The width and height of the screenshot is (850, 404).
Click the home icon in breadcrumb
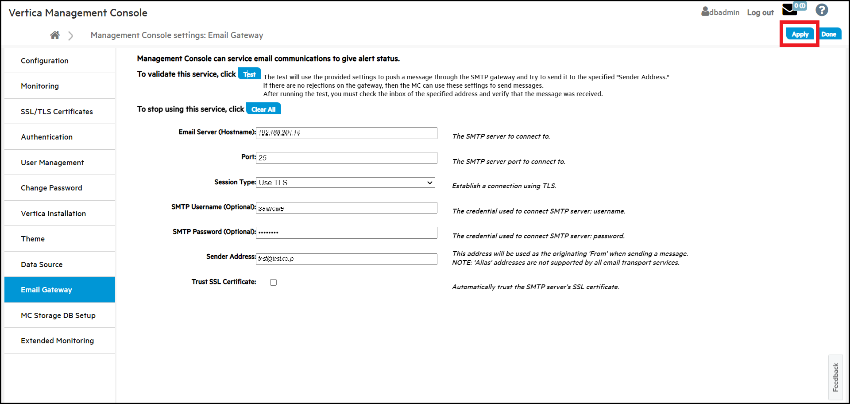[55, 35]
